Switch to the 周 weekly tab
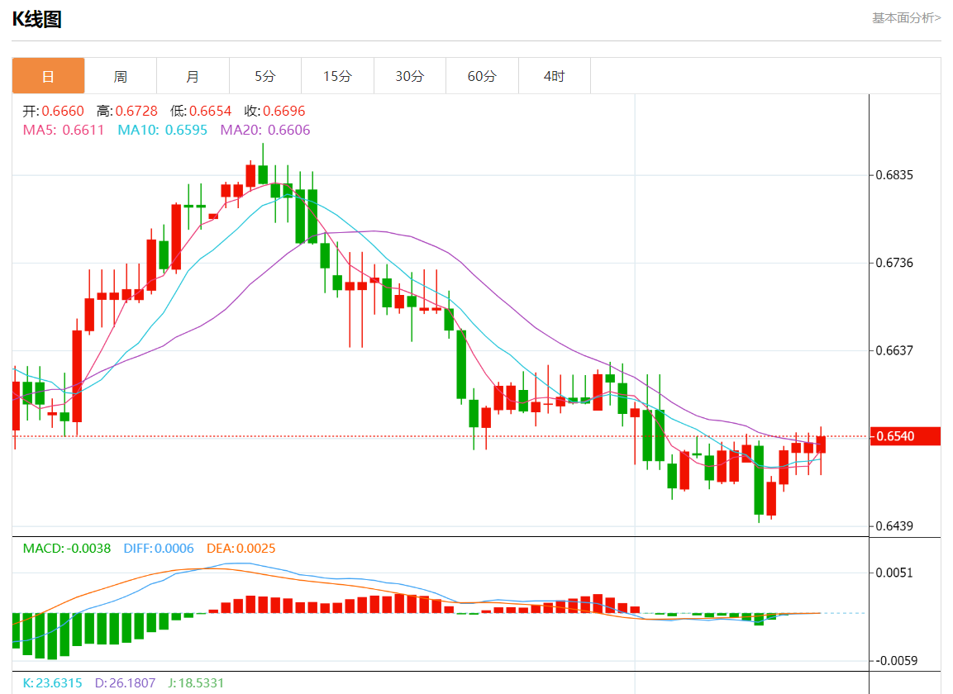Viewport: 953px width, 694px height. (121, 76)
